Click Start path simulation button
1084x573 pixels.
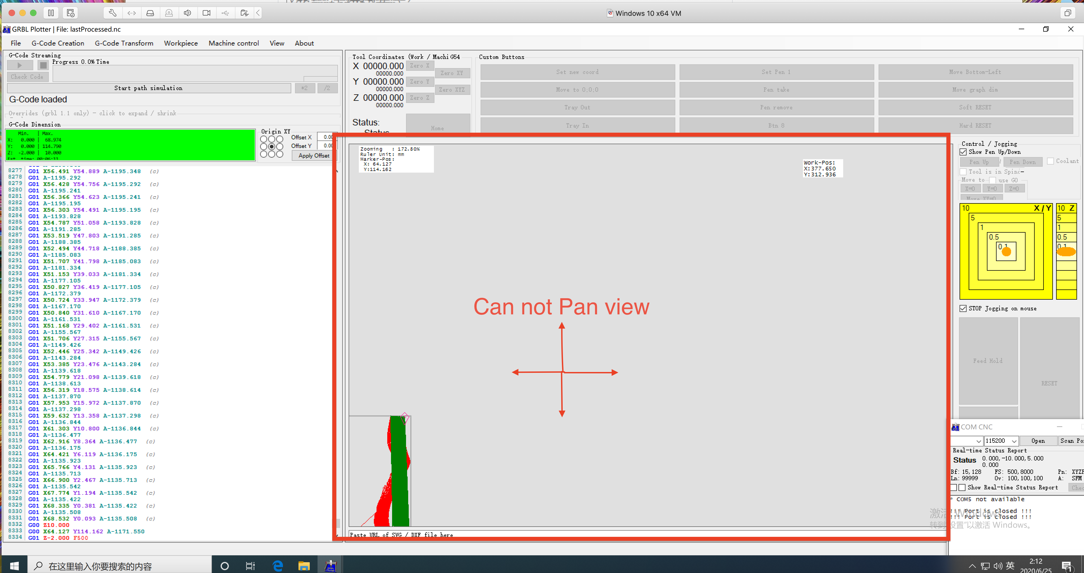149,88
